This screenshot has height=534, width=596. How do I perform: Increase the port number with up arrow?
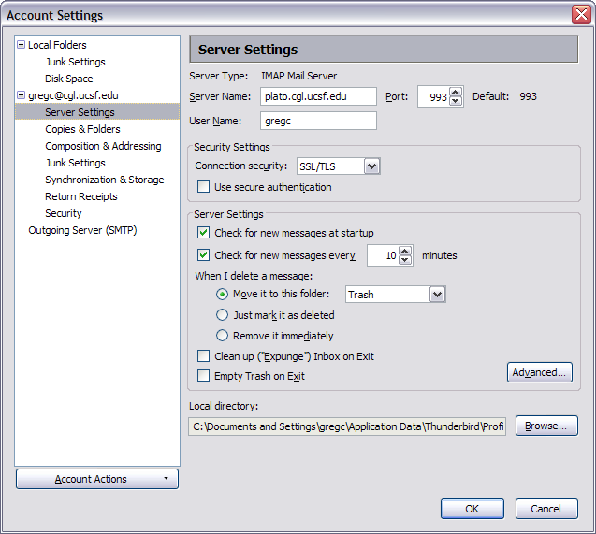[456, 92]
